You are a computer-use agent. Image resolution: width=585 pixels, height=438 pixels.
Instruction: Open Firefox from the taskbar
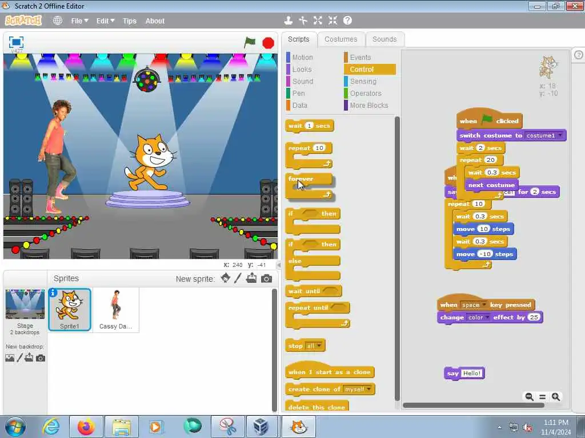coord(86,427)
